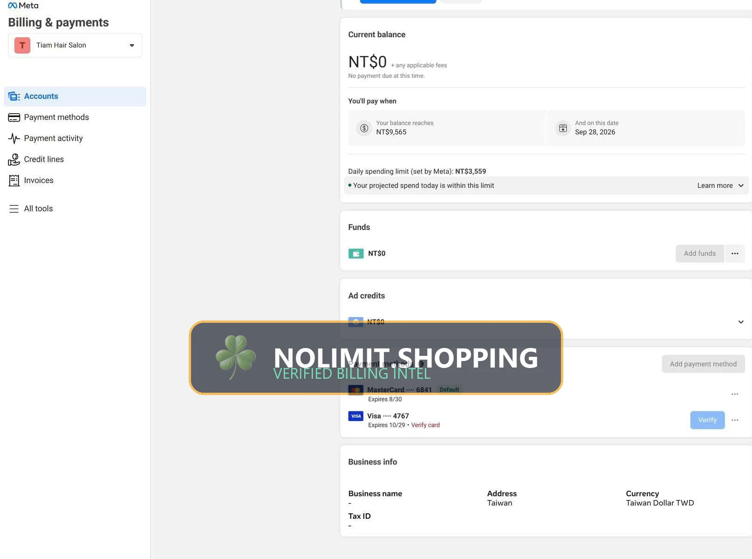
Task: Click the "Taiwan Dollar TWD" currency value
Action: point(660,503)
